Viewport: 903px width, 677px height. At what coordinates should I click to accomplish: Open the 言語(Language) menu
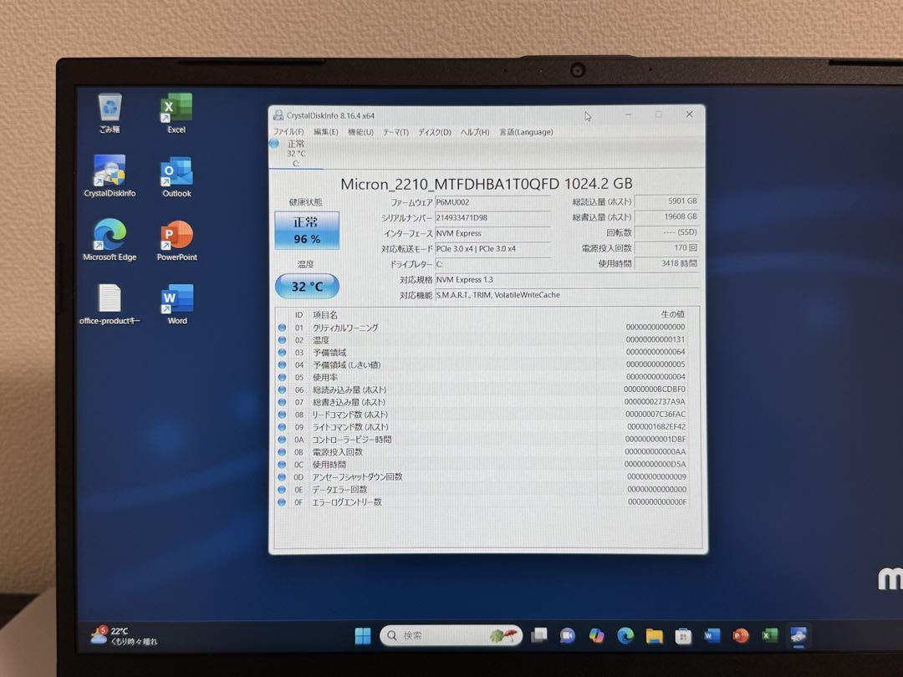pyautogui.click(x=526, y=132)
